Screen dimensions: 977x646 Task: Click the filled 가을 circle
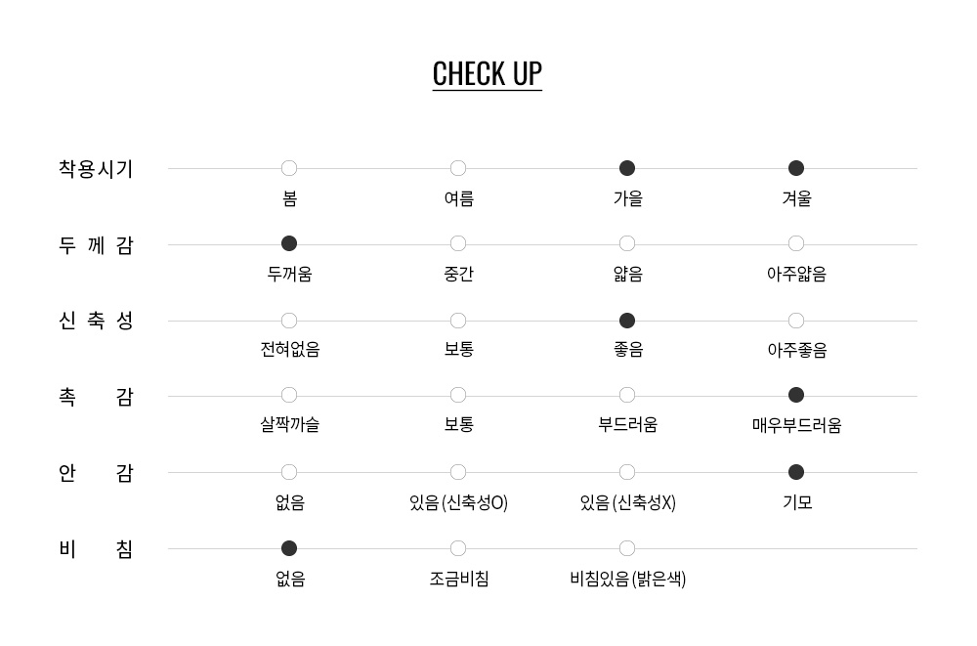click(x=627, y=168)
